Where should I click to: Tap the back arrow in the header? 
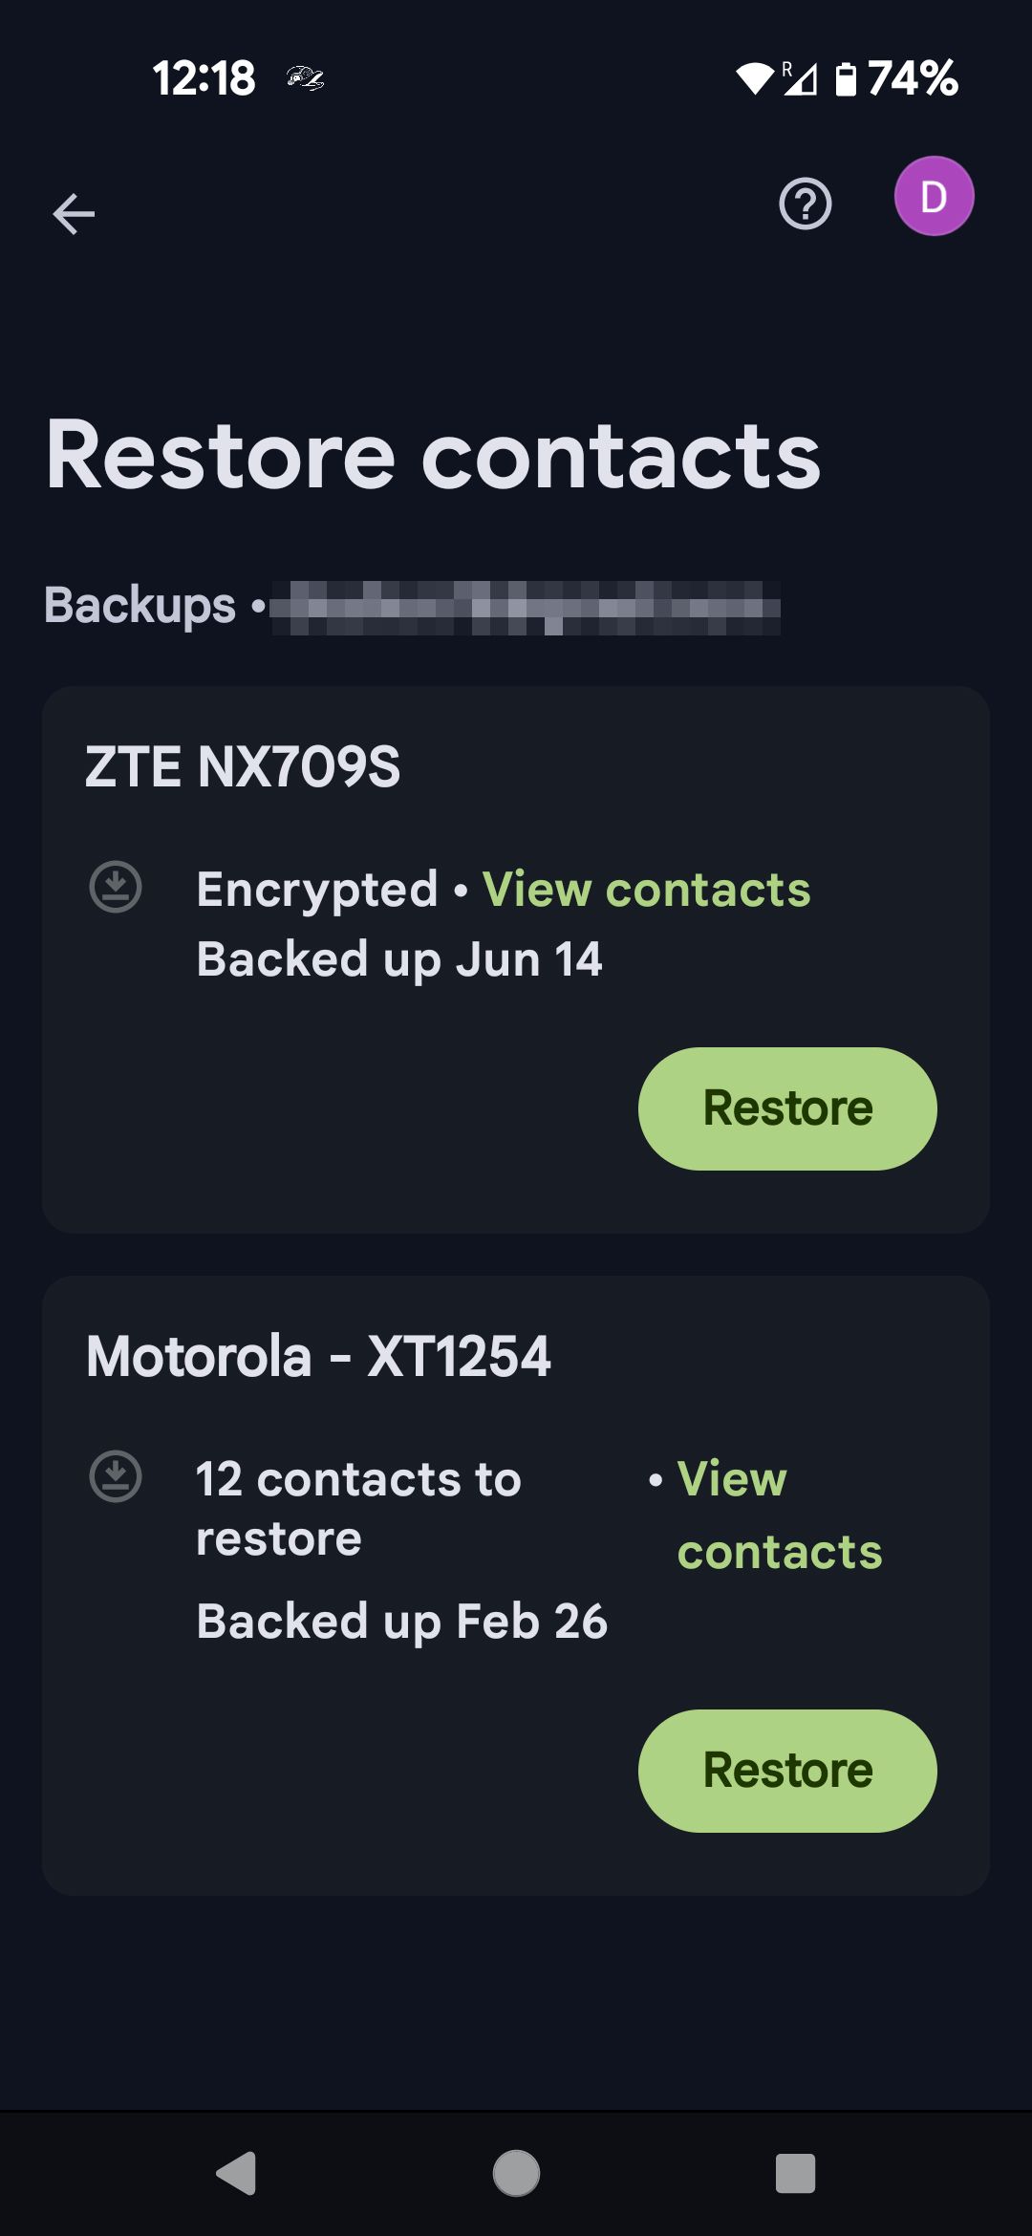tap(74, 213)
